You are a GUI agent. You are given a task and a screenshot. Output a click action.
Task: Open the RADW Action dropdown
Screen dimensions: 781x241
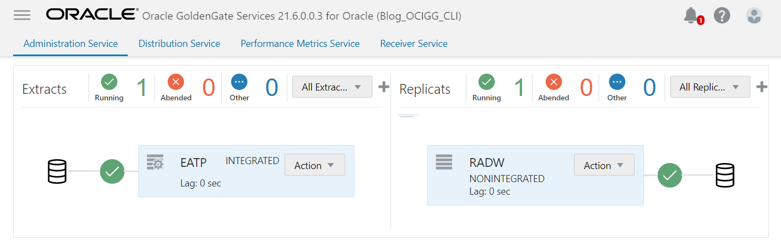604,165
